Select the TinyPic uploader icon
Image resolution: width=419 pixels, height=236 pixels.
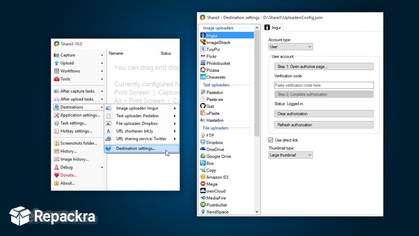tap(203, 49)
